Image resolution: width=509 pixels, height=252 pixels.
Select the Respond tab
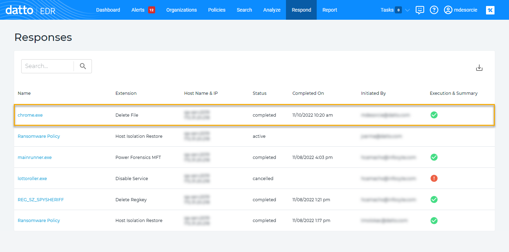[302, 10]
